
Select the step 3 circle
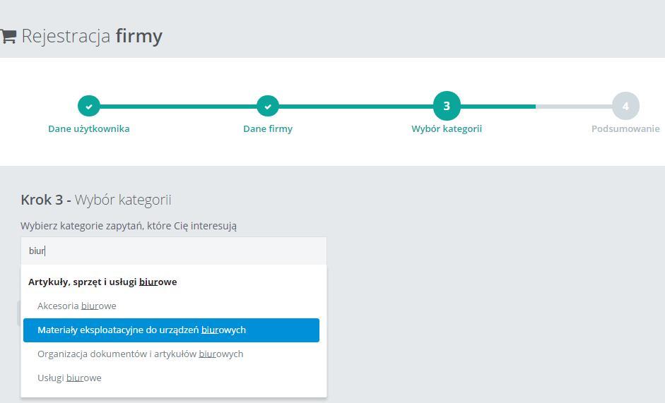coord(447,106)
